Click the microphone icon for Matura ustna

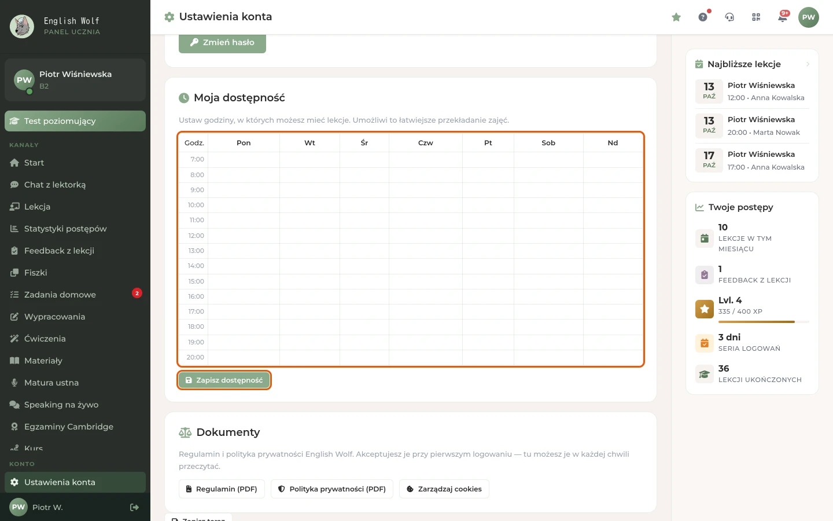point(14,383)
